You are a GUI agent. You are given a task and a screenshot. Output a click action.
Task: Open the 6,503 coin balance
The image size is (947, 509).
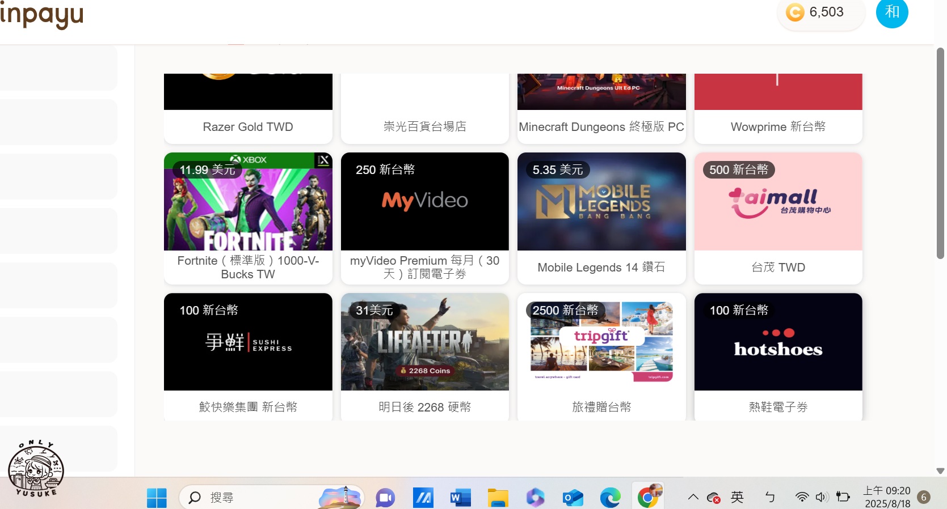(x=820, y=12)
